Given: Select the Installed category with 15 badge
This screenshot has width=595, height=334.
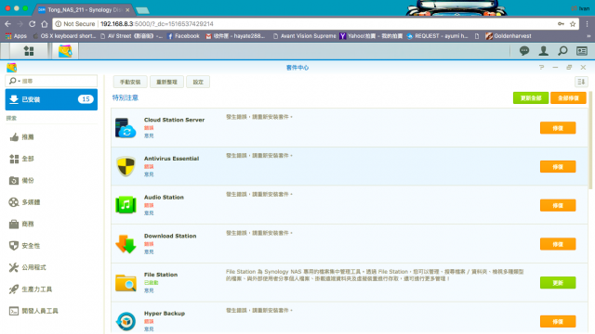Looking at the screenshot, I should (51, 99).
